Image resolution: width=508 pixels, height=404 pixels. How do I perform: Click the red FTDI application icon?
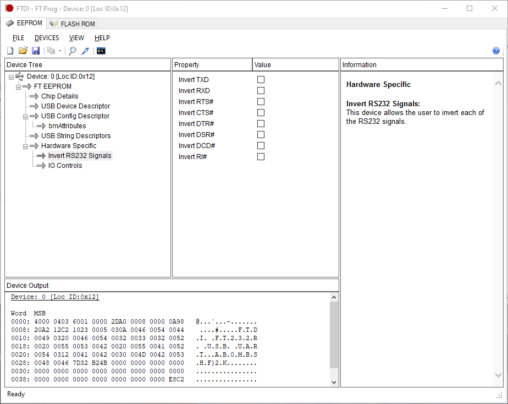[9, 8]
